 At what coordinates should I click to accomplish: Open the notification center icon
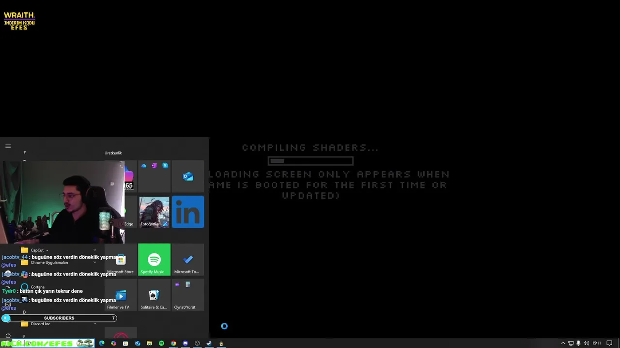click(609, 343)
